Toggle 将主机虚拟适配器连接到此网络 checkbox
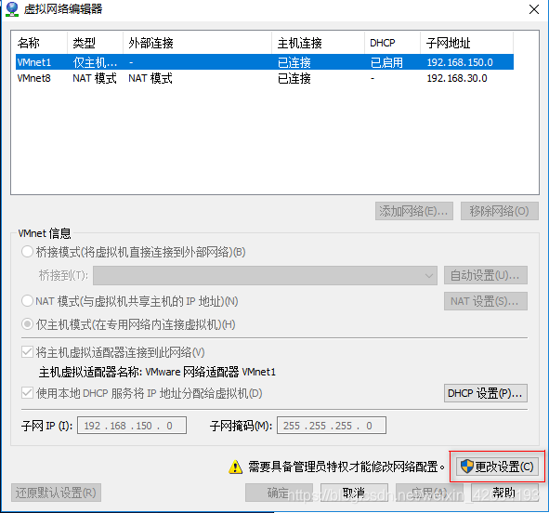Image resolution: width=549 pixels, height=513 pixels. pyautogui.click(x=27, y=352)
